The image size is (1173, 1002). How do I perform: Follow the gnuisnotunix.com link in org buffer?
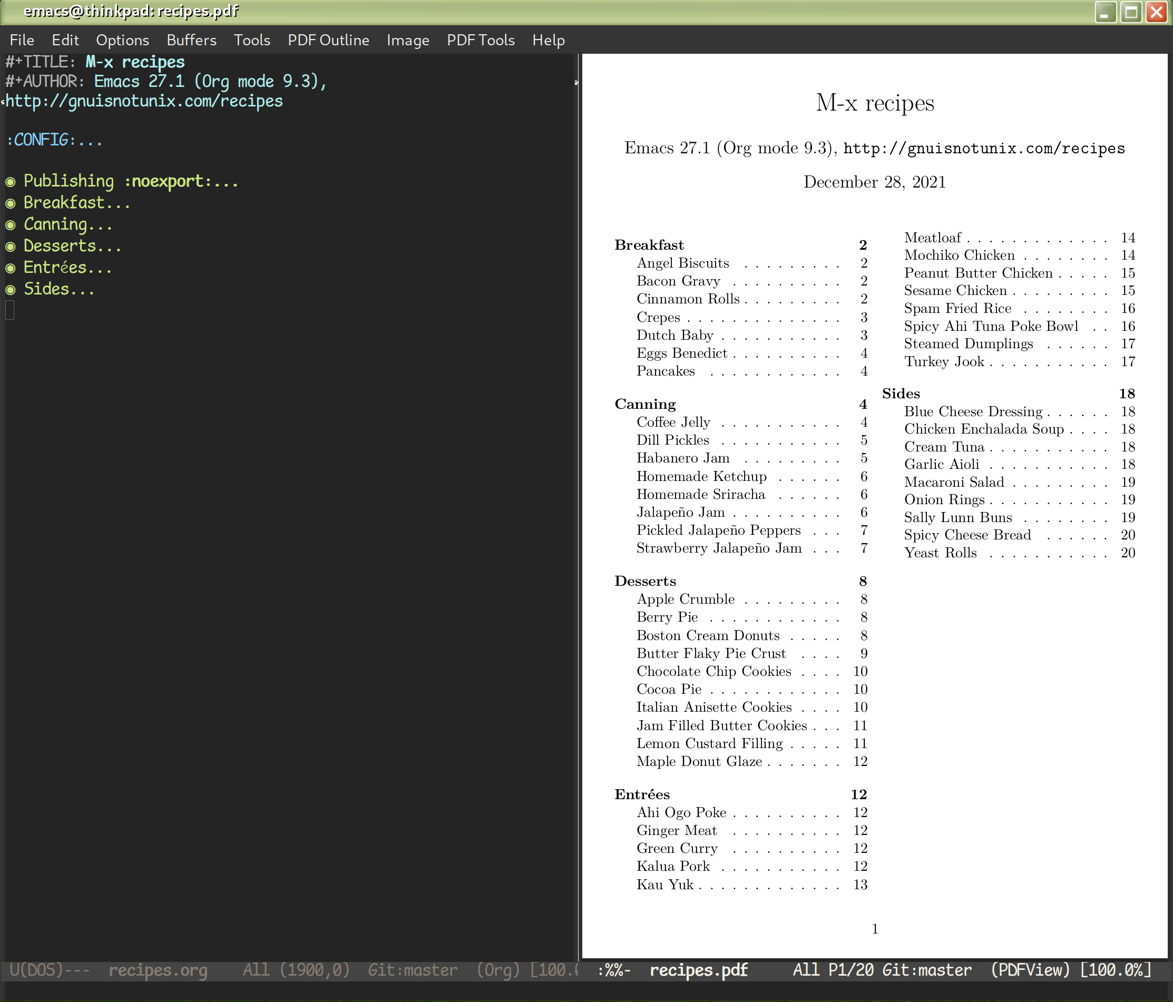[x=144, y=101]
